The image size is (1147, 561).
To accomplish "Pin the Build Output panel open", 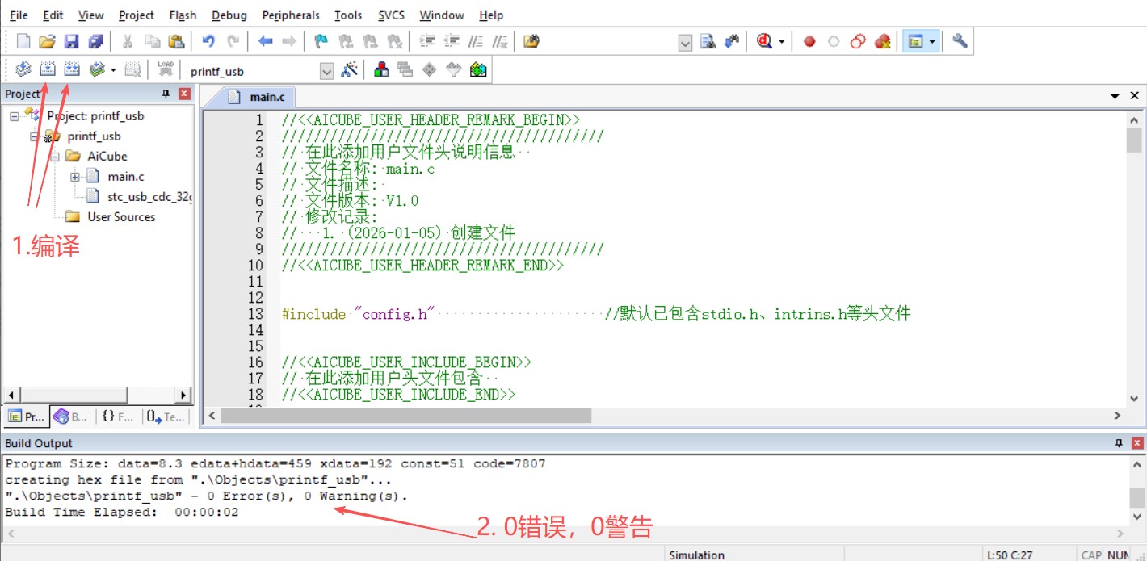I will coord(1118,443).
